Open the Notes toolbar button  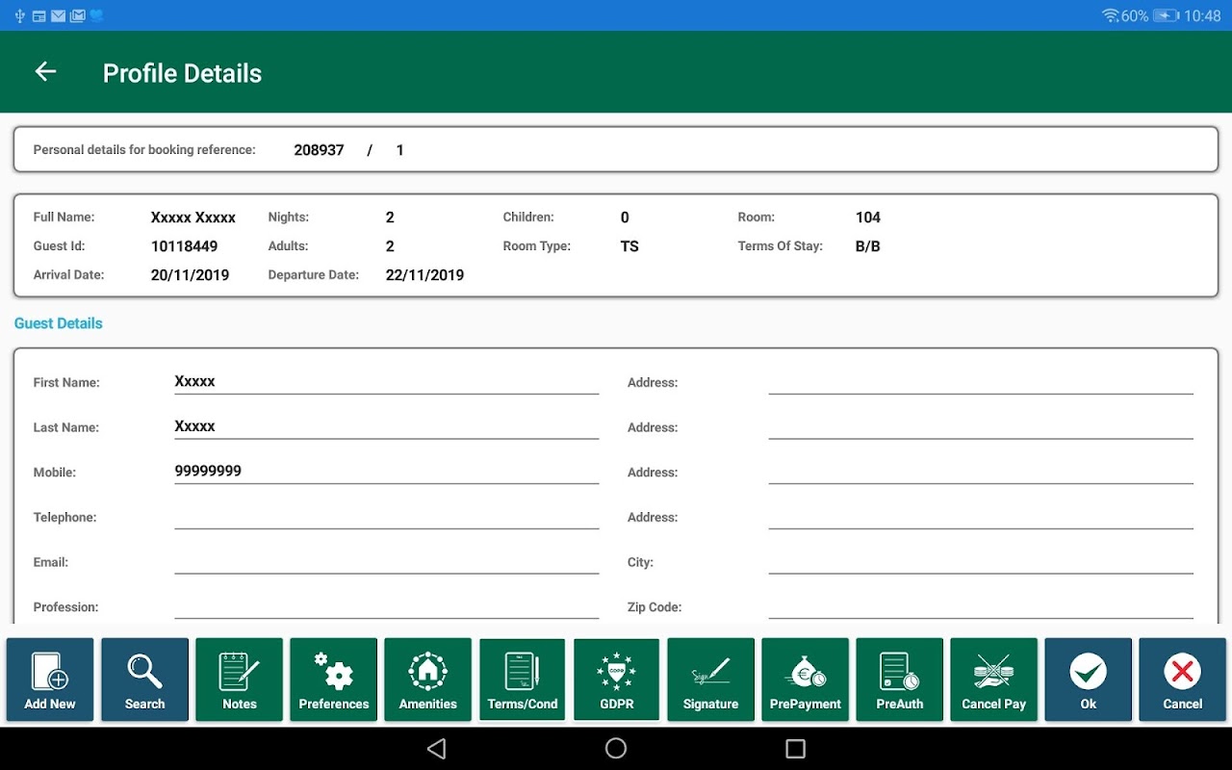tap(239, 680)
